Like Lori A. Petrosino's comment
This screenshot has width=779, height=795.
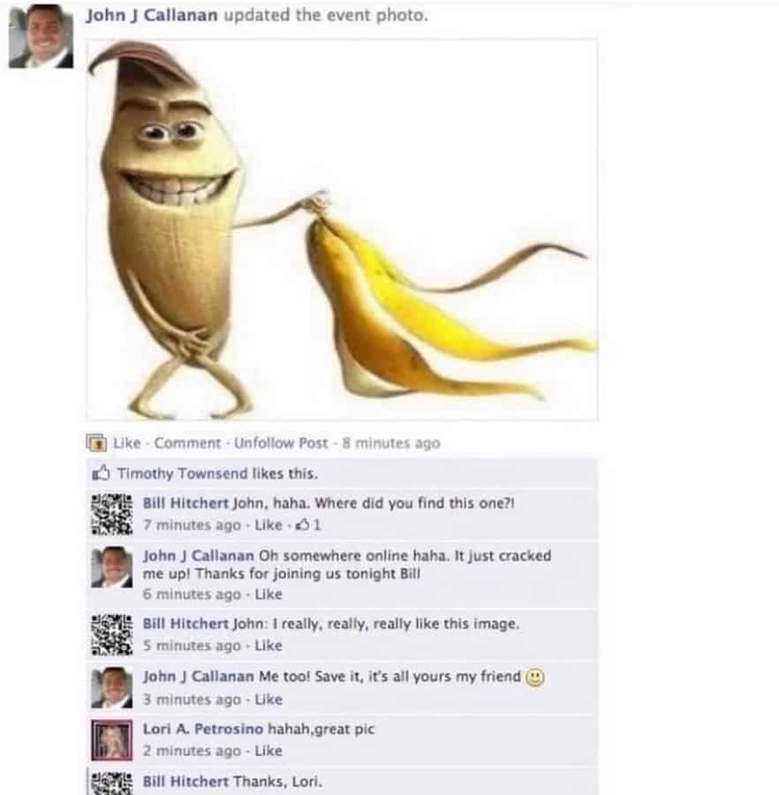tap(268, 750)
